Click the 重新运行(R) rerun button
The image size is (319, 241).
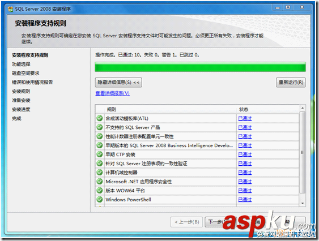[x=291, y=82]
